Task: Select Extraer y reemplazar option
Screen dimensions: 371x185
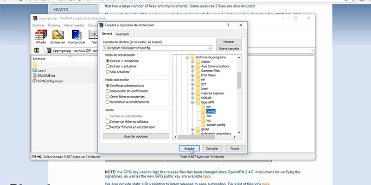Action: 108,61
